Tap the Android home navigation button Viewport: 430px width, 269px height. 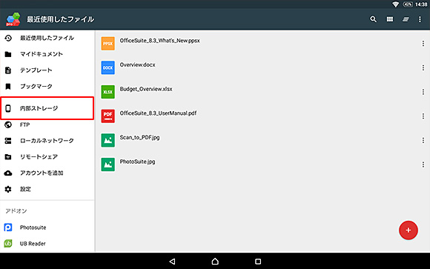point(215,262)
